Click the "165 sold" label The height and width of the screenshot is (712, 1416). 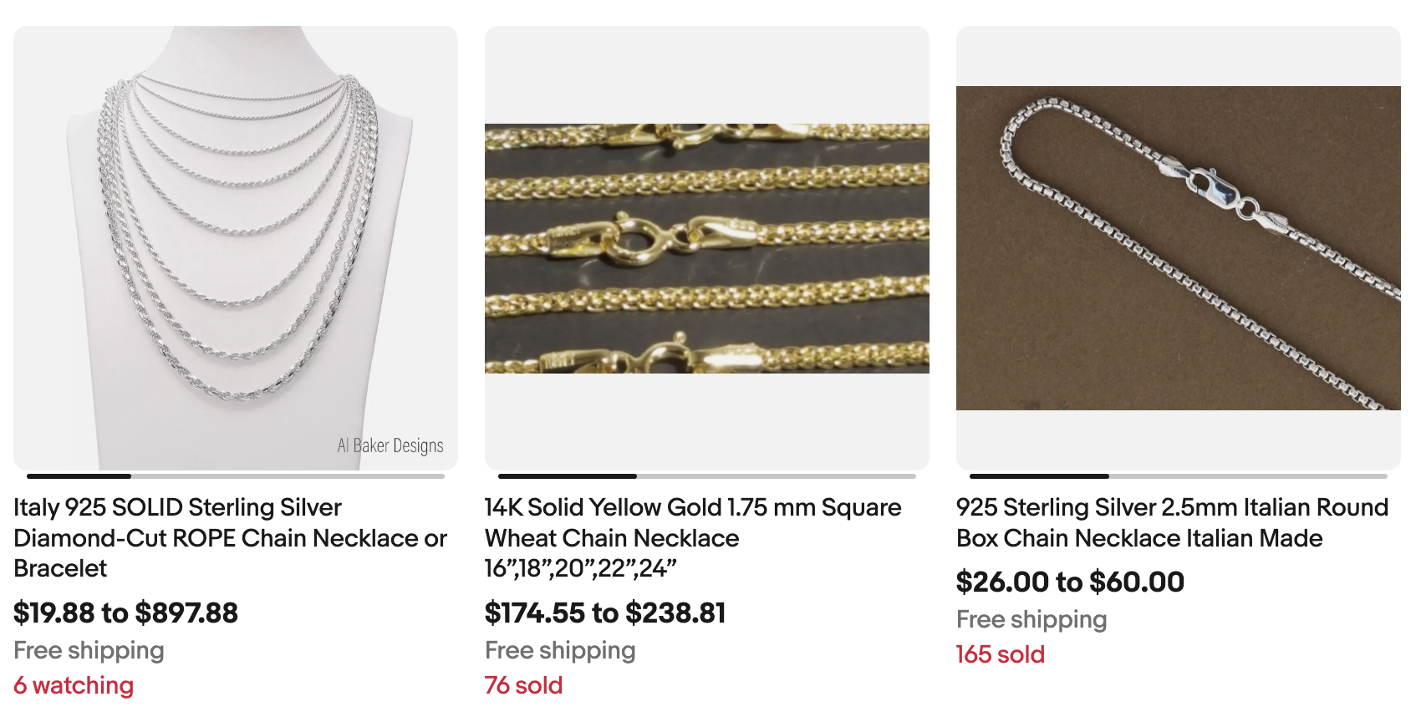[1000, 655]
